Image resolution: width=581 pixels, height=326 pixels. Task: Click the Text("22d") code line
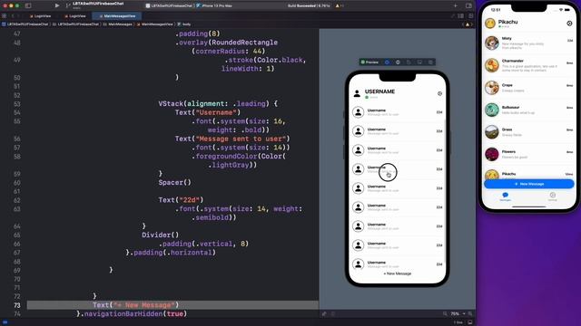[181, 200]
